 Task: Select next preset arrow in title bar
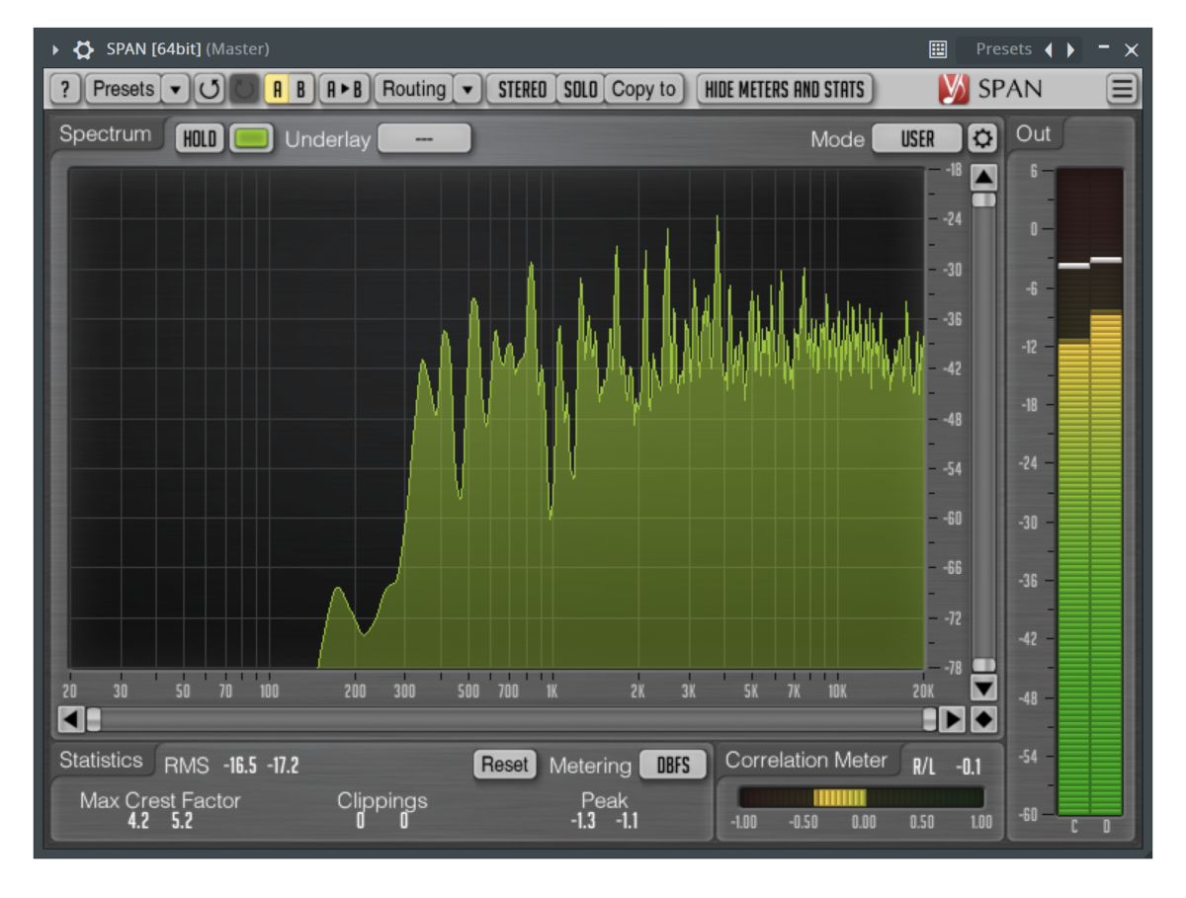(1070, 49)
